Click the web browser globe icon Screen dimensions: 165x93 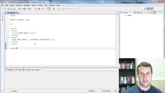tap(54, 9)
